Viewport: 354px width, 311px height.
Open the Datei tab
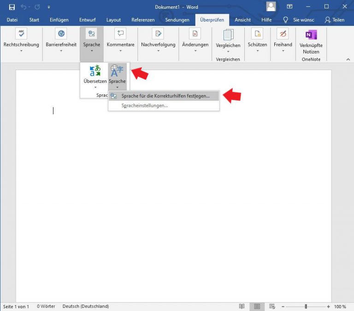(12, 20)
